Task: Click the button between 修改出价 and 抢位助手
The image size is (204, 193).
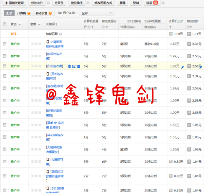Action: 59,3
